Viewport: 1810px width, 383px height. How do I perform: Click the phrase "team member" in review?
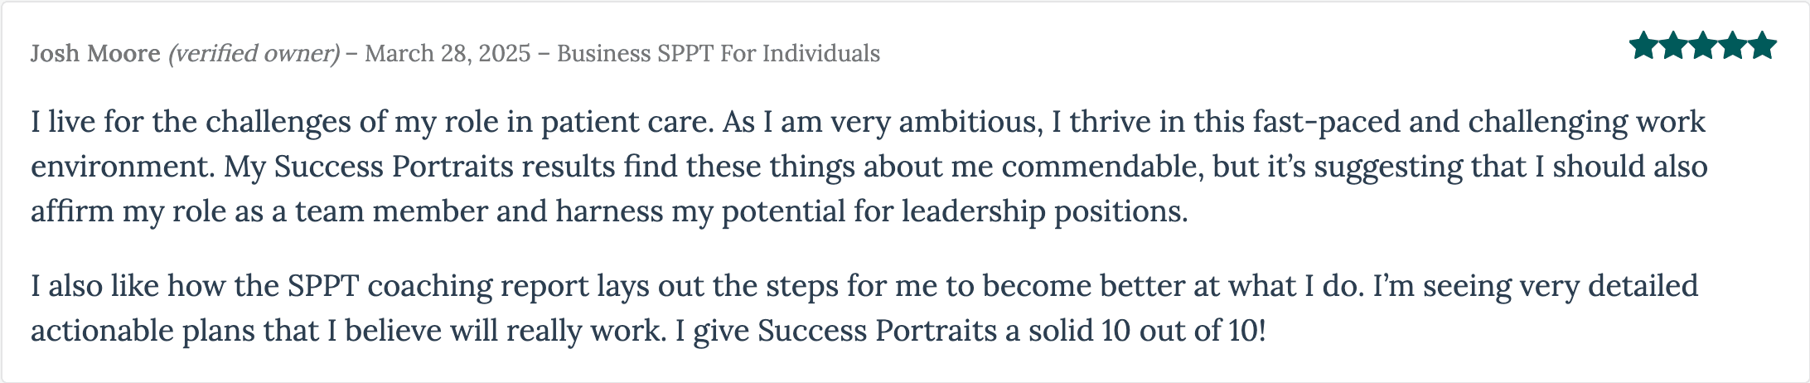point(391,212)
